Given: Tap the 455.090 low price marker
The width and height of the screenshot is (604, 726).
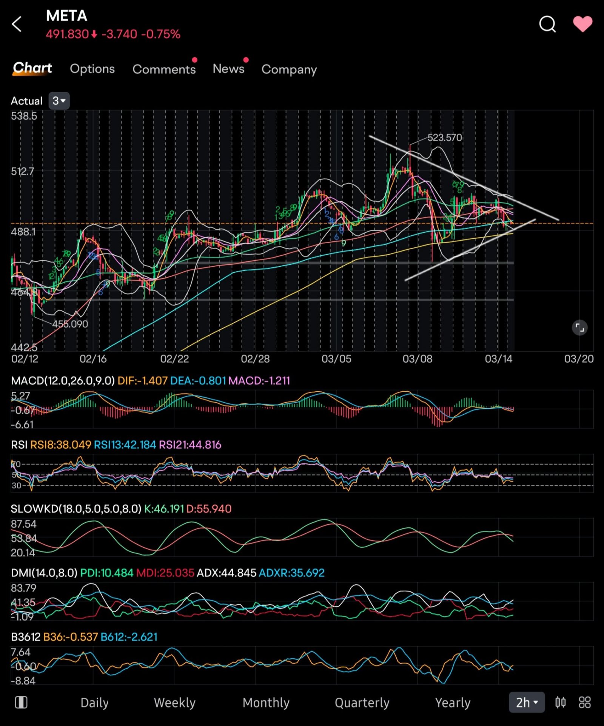Looking at the screenshot, I should (x=70, y=324).
